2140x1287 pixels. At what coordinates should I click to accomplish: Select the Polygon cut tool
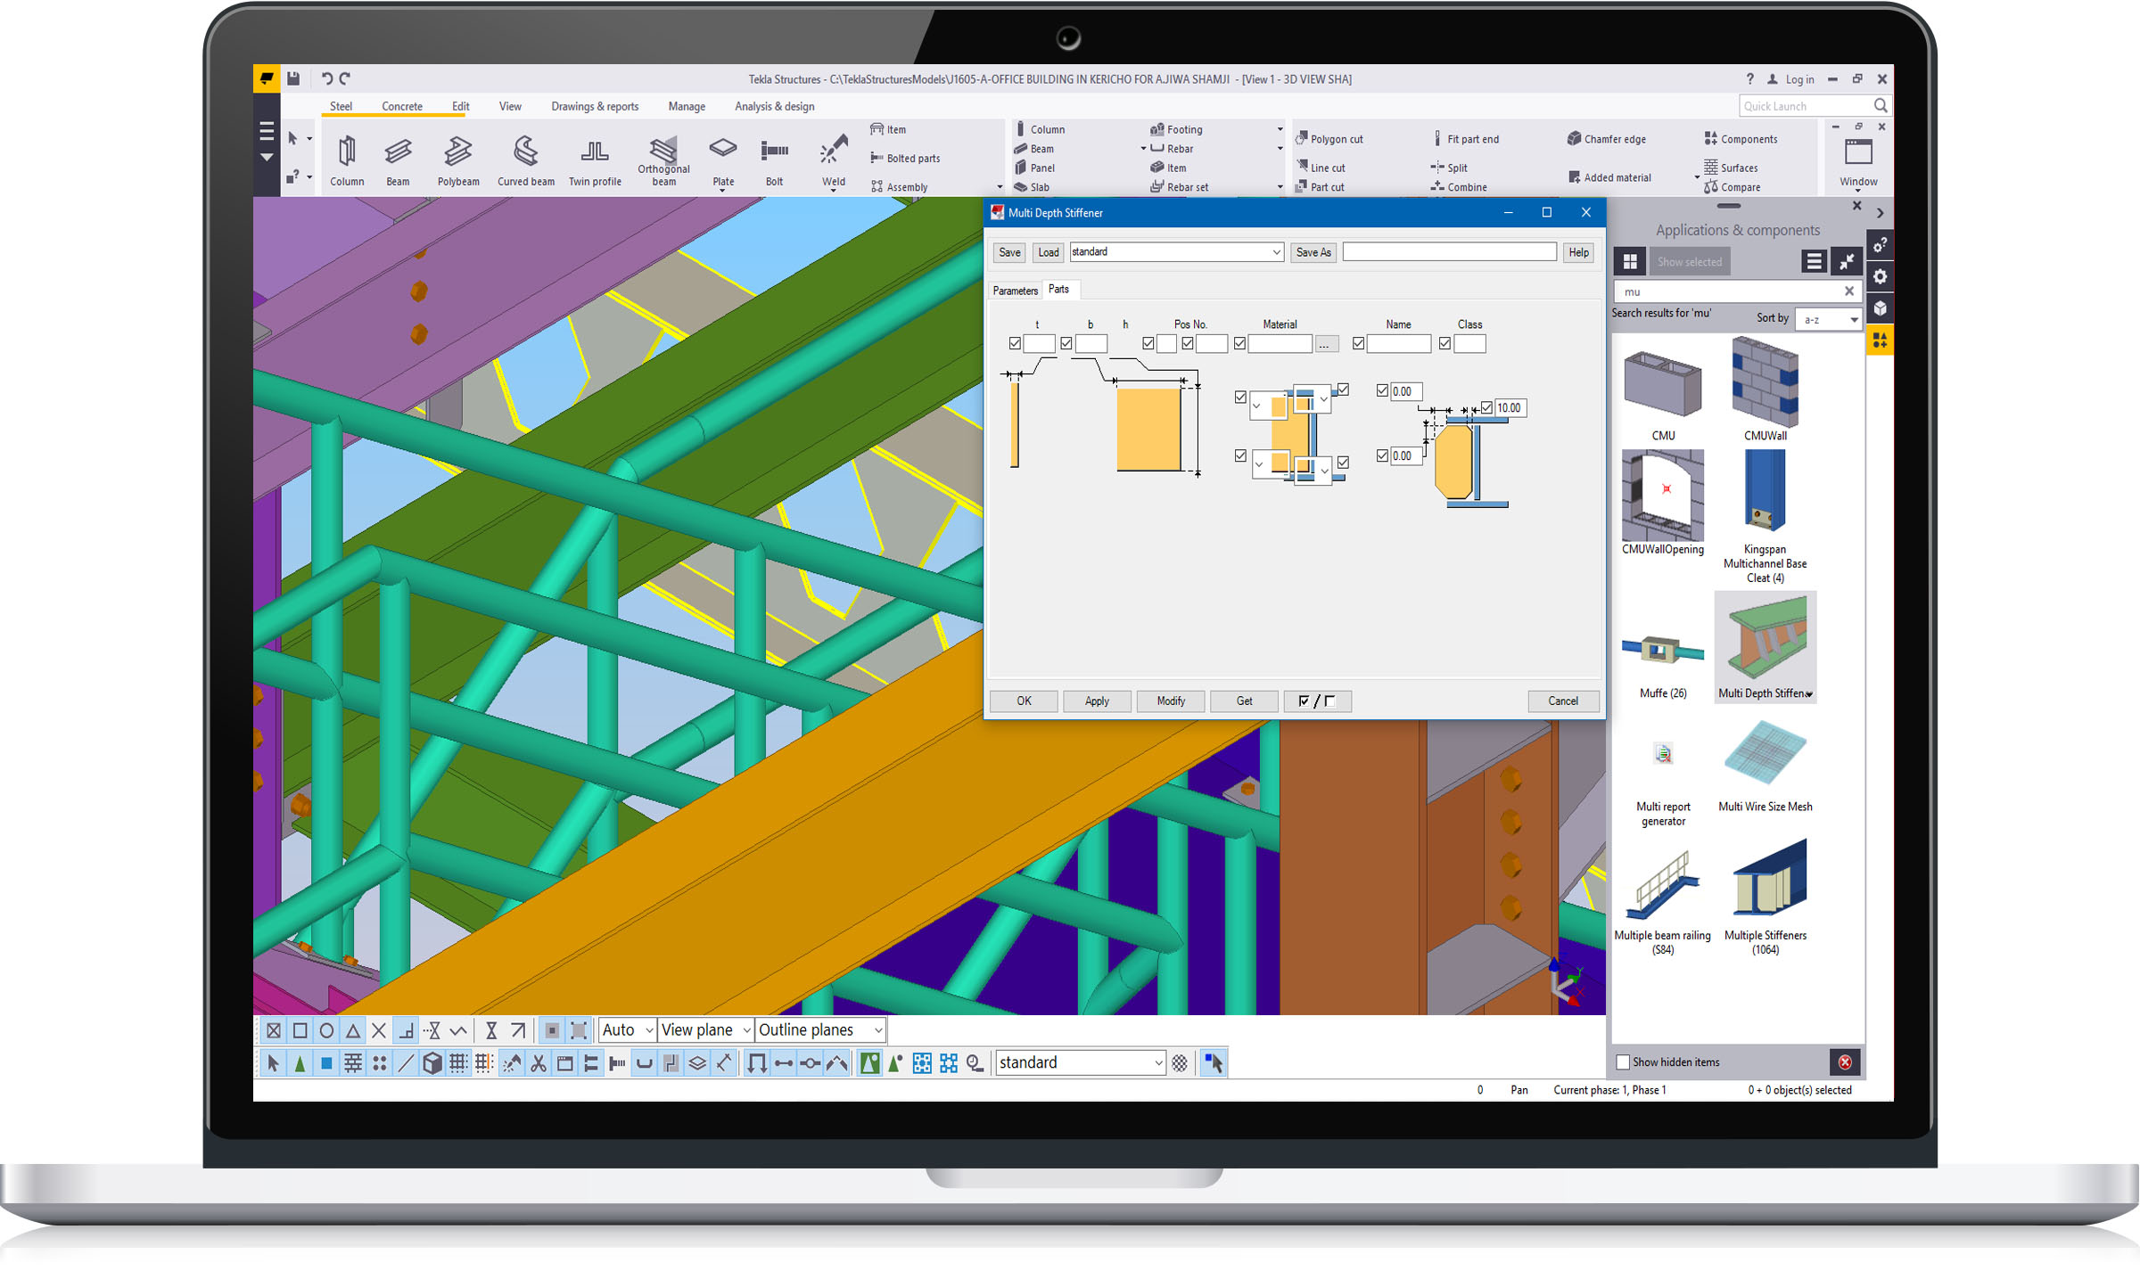[1329, 139]
